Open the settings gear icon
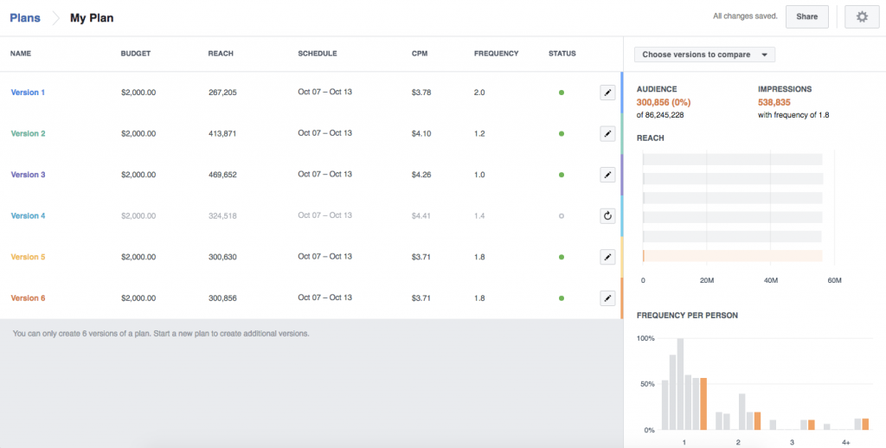 point(861,17)
